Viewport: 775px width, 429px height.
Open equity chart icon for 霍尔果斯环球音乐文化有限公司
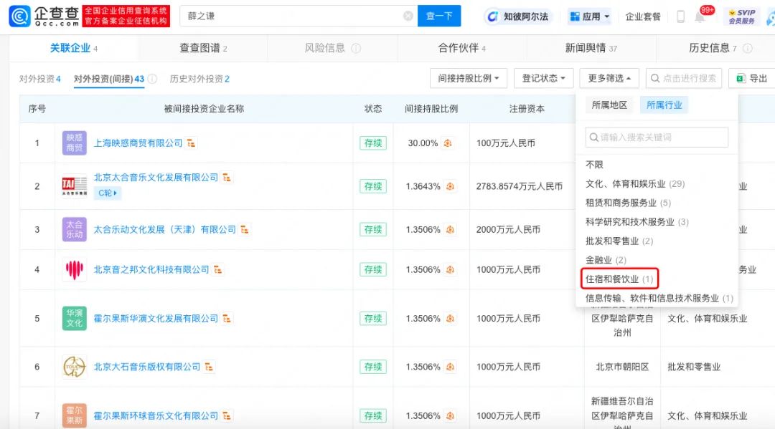point(226,415)
